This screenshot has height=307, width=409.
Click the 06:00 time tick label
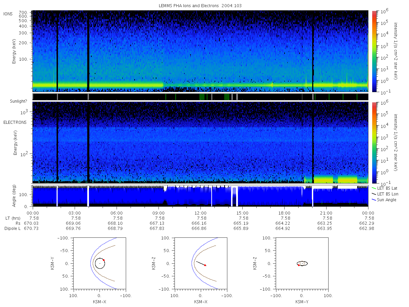pyautogui.click(x=117, y=213)
